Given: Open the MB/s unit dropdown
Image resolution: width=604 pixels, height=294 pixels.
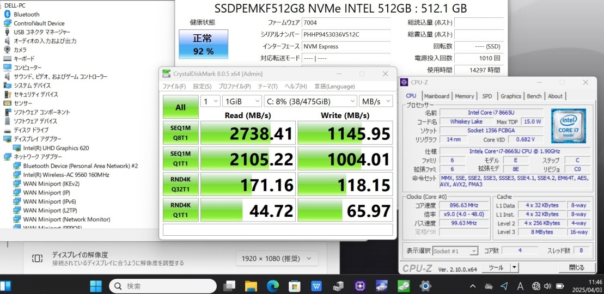Looking at the screenshot, I should coord(376,101).
